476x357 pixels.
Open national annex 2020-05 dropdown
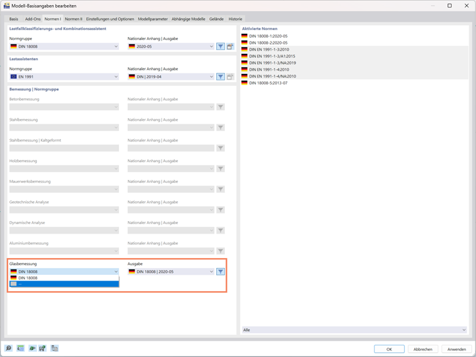[171, 46]
